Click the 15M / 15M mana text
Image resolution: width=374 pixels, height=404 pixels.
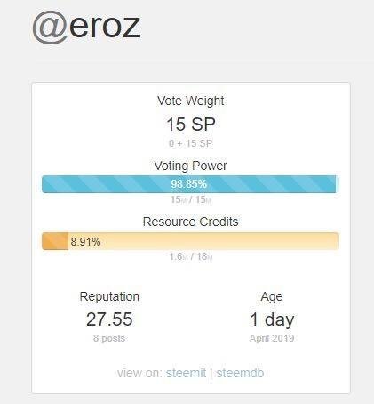pos(191,199)
